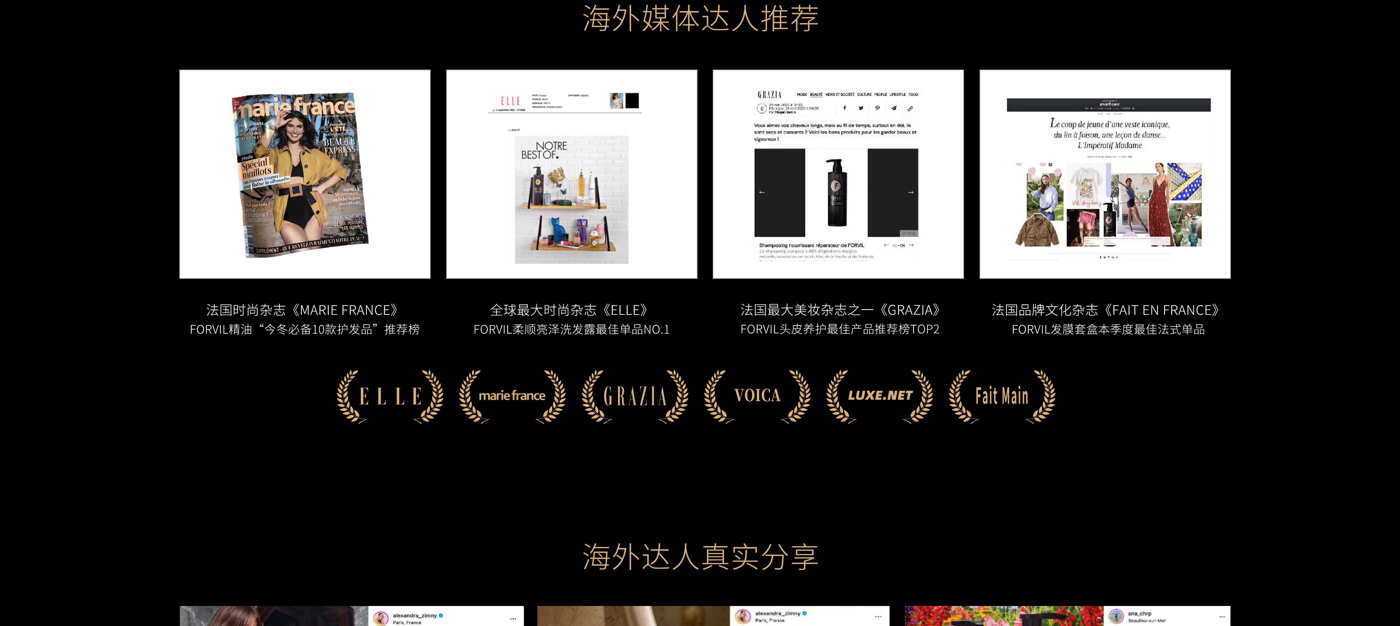
Task: Click the VOICA laurel wreath logo
Action: pos(757,396)
